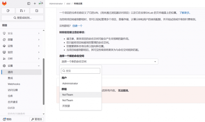This screenshot has height=122, width=205.
Task: Click the help question-mark icon
Action: 4,119
